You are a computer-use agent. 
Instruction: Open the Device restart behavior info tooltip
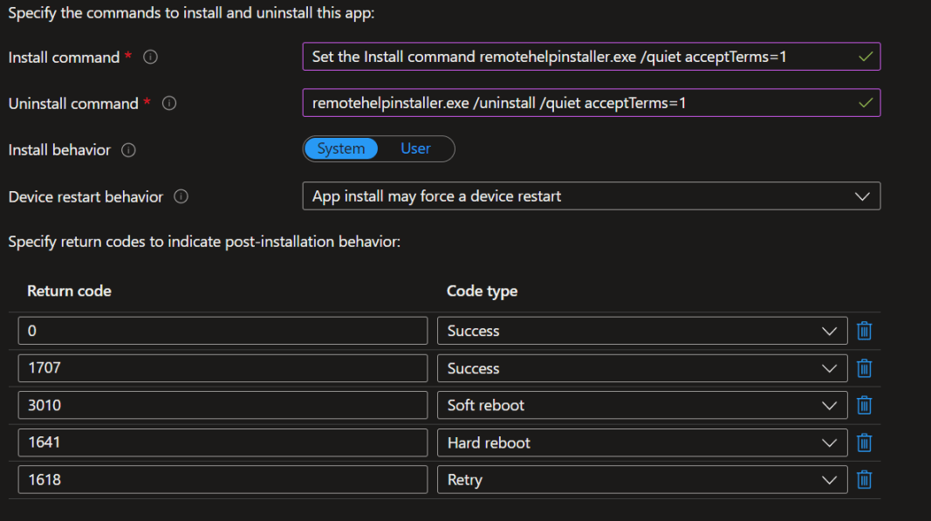click(x=181, y=196)
